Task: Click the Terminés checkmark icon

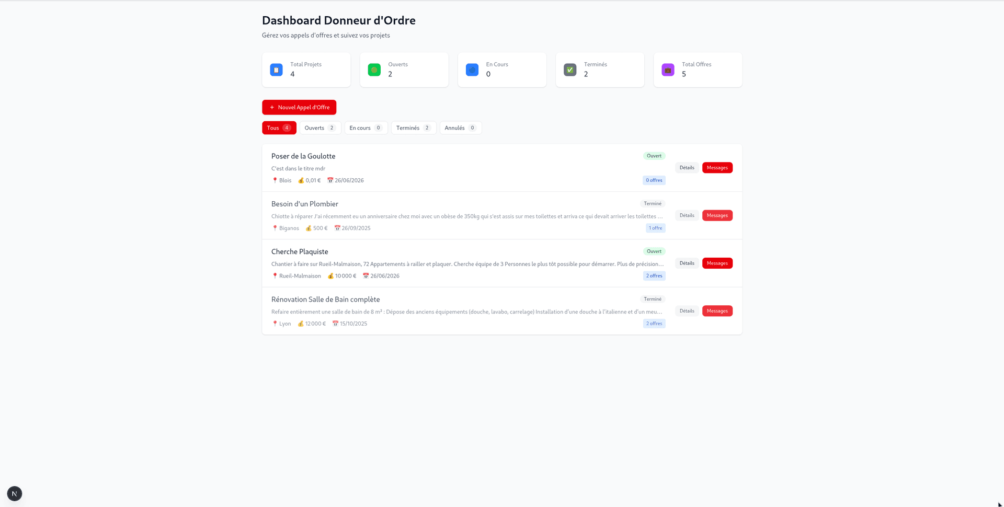Action: click(x=570, y=70)
